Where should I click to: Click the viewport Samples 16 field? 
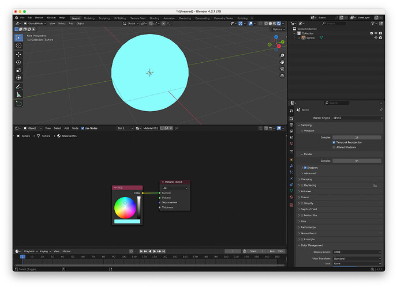357,138
